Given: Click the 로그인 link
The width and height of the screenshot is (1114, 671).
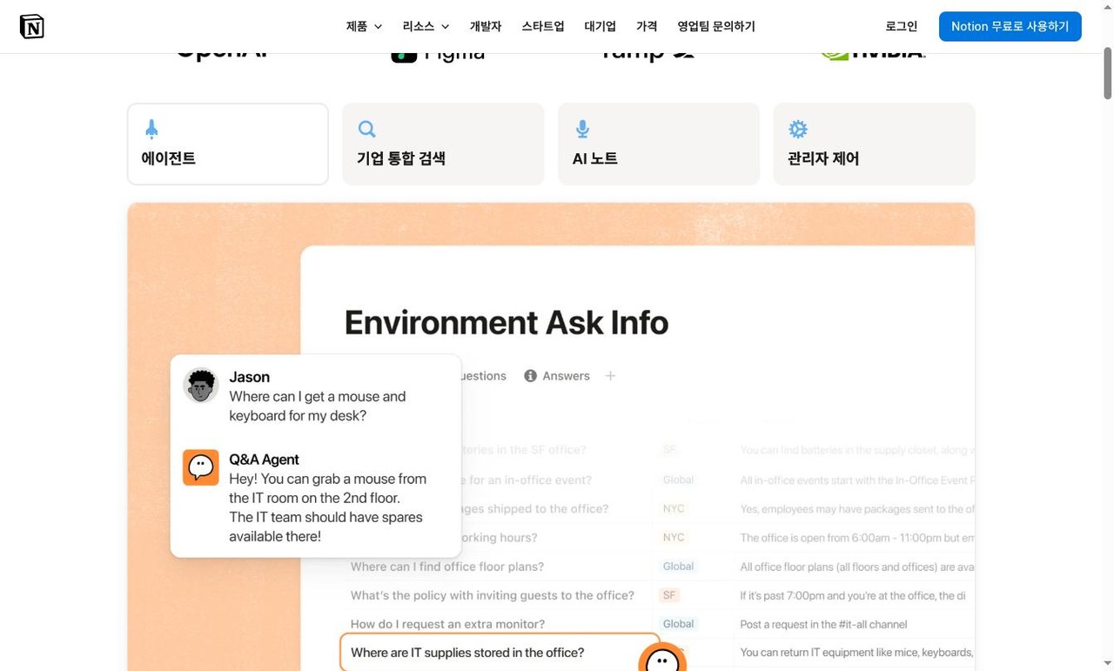Looking at the screenshot, I should (902, 26).
